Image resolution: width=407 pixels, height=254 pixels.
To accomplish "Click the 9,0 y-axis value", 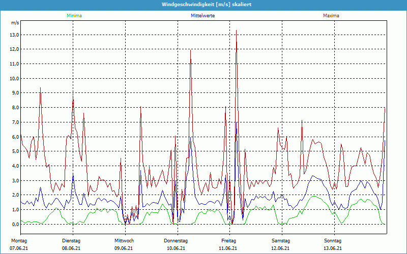I will click(15, 93).
